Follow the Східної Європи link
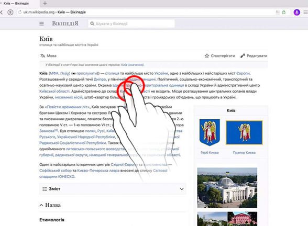 [124, 165]
